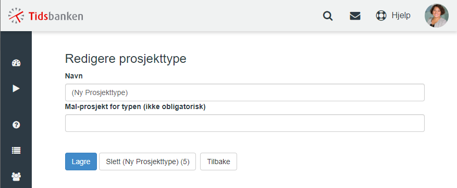457x188 pixels.
Task: Click the Mal-prosjekt for typen label
Action: point(135,107)
